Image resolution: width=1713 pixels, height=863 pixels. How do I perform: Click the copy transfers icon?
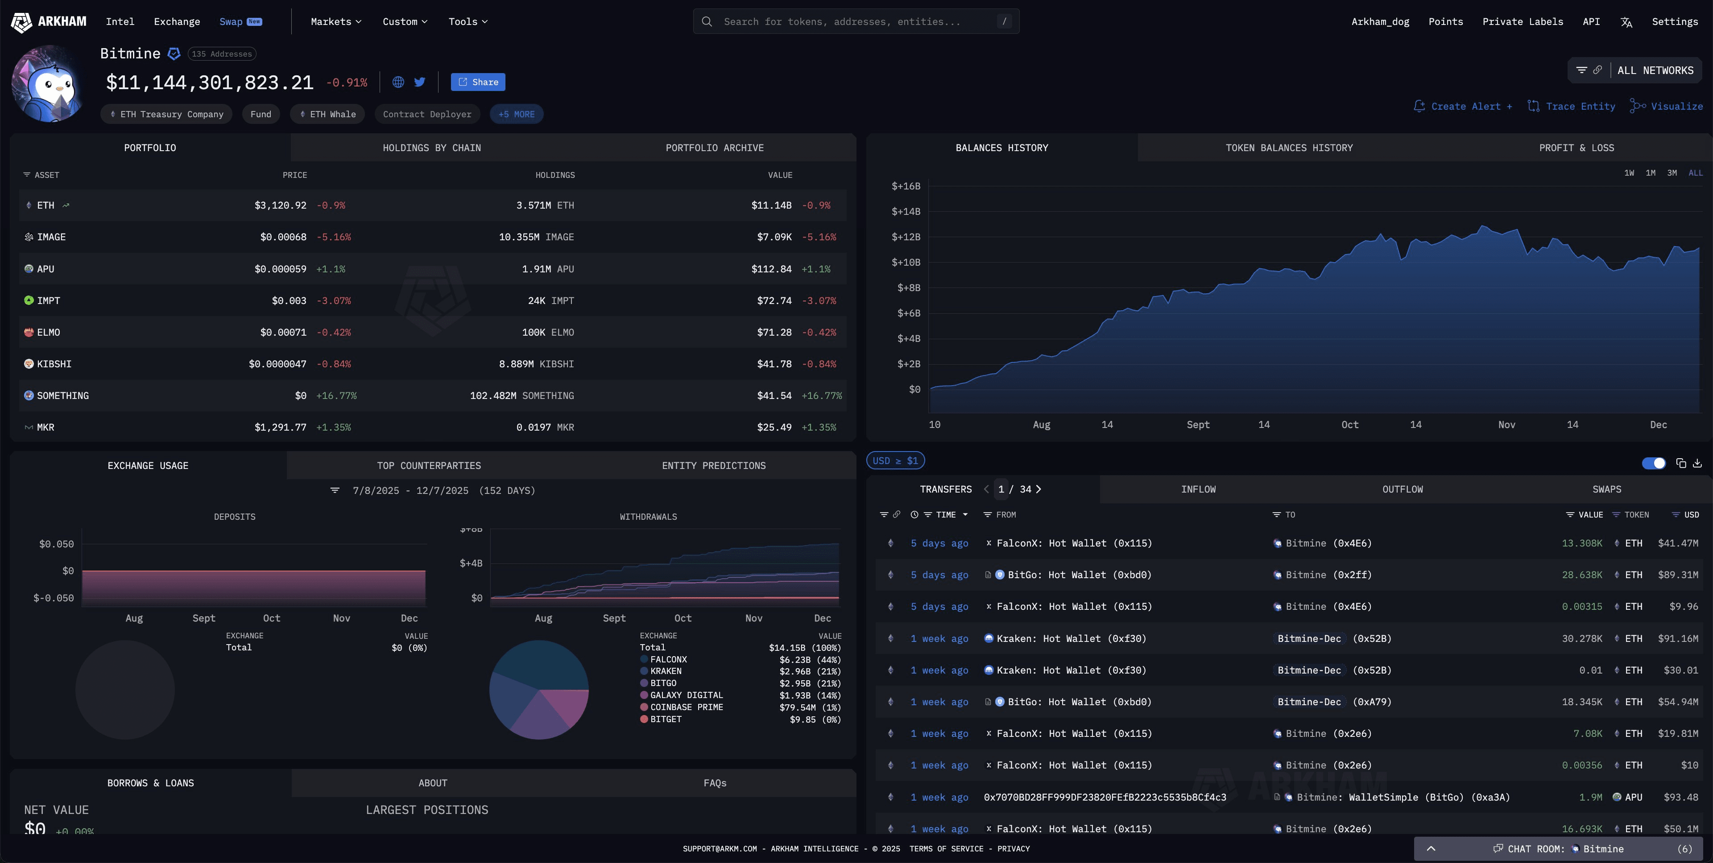(1681, 463)
